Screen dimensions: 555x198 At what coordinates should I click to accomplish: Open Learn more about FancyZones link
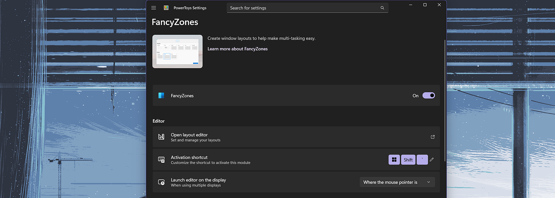(x=237, y=49)
